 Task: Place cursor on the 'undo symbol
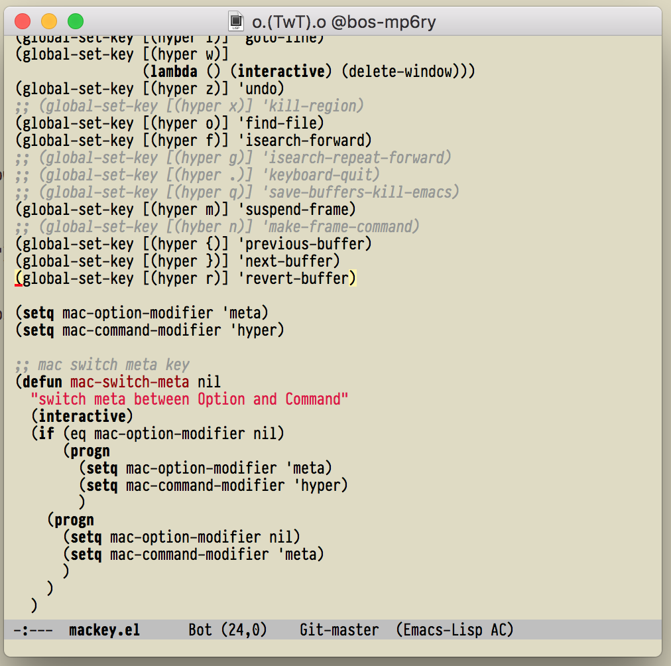265,89
